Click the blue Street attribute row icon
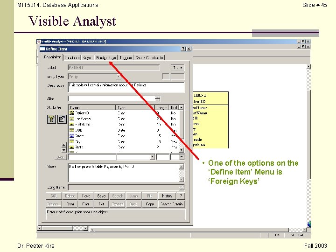 [x=72, y=136]
